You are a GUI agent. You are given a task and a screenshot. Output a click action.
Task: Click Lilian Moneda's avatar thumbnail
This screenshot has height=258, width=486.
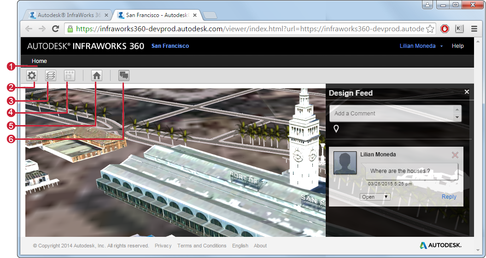(x=345, y=163)
